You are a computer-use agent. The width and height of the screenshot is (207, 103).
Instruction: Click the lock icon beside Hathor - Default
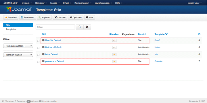pyautogui.click(x=43, y=47)
